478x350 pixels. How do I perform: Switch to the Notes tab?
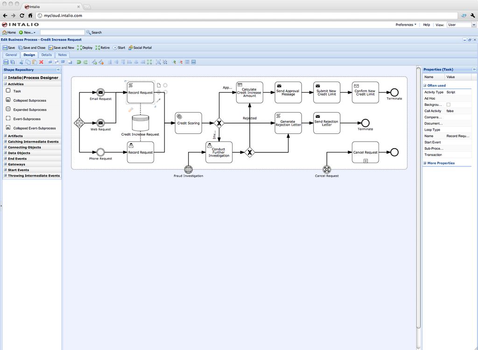pos(62,55)
